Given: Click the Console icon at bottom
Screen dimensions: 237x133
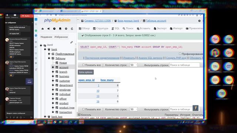Looking at the screenshot, I should point(79,115).
